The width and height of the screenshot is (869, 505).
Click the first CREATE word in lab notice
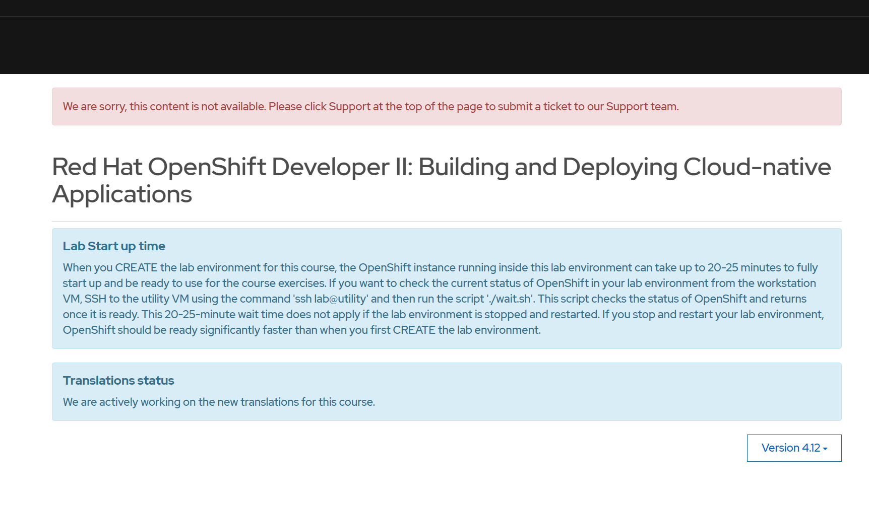(x=136, y=268)
